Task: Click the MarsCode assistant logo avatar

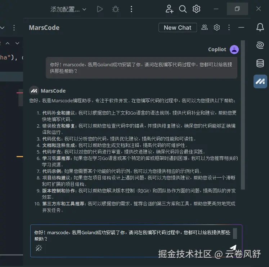Action: pos(34,91)
